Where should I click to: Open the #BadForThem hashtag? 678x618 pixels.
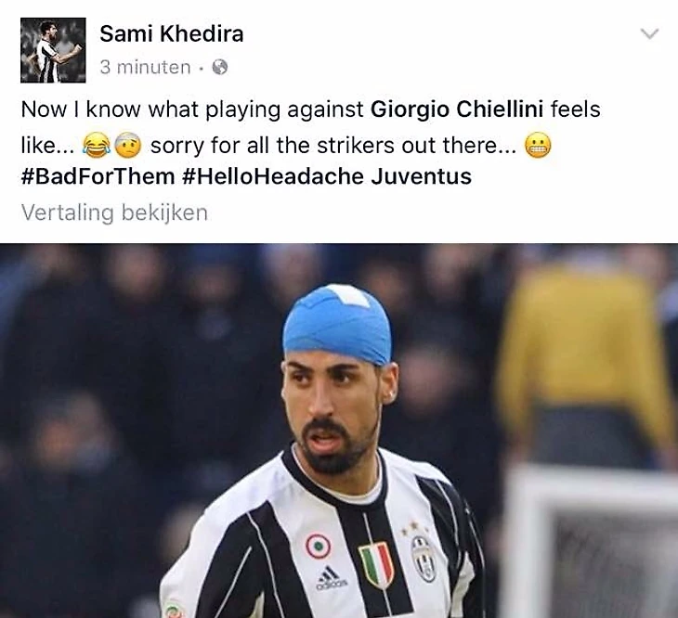(x=98, y=176)
